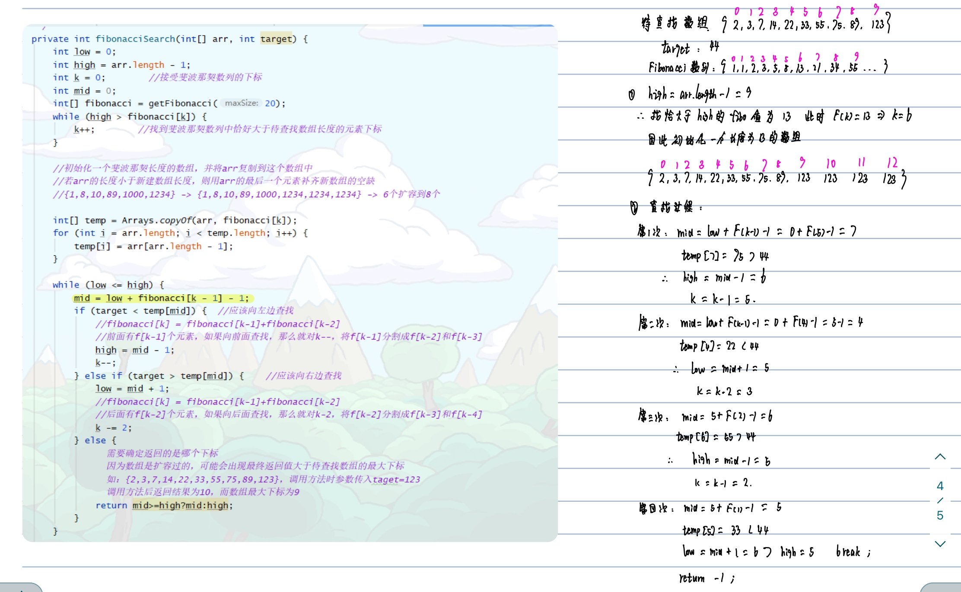This screenshot has height=592, width=961.
Task: Click the underlined 'taget=123' typo in comment
Action: pyautogui.click(x=396, y=479)
